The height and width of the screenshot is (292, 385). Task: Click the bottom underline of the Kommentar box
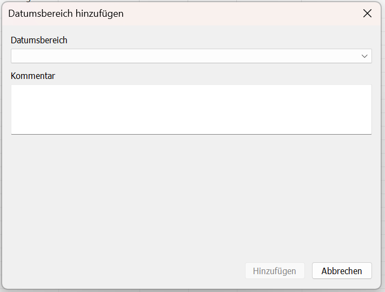pyautogui.click(x=191, y=134)
